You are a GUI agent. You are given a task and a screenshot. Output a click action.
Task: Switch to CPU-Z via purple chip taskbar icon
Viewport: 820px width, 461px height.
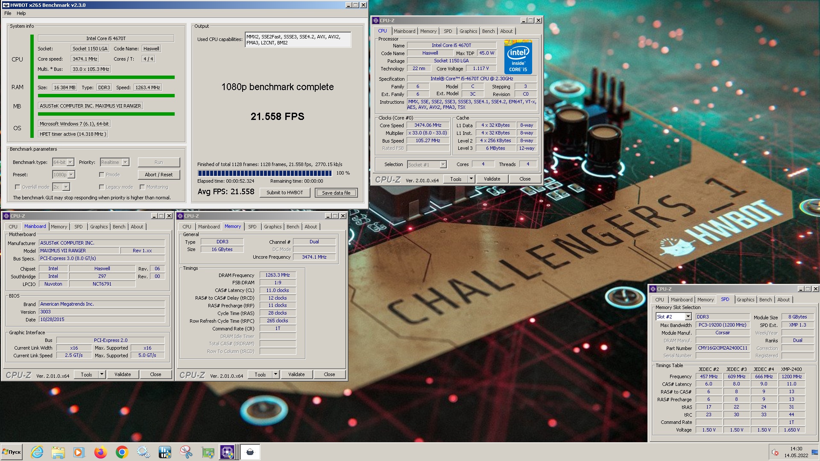tap(227, 452)
